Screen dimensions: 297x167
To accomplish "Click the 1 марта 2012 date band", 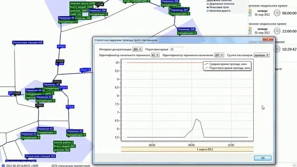I will (x=187, y=149).
